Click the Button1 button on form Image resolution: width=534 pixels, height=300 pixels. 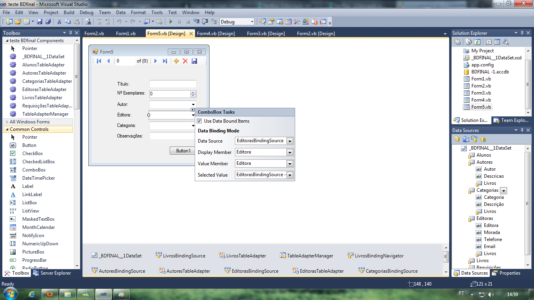click(x=183, y=151)
